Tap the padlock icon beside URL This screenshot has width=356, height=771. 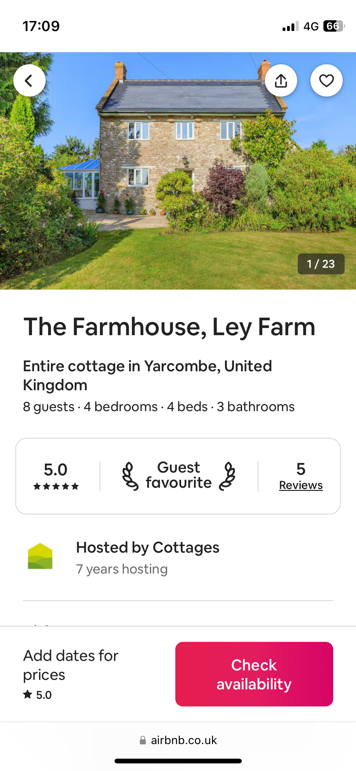(x=143, y=740)
